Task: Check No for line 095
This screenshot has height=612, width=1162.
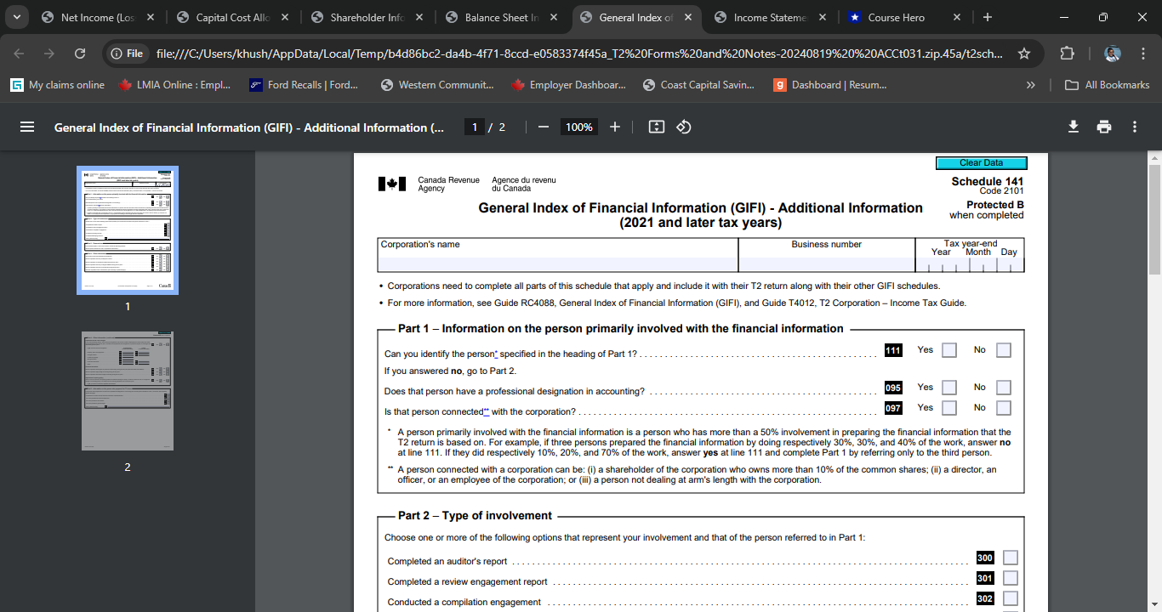Action: 1003,387
